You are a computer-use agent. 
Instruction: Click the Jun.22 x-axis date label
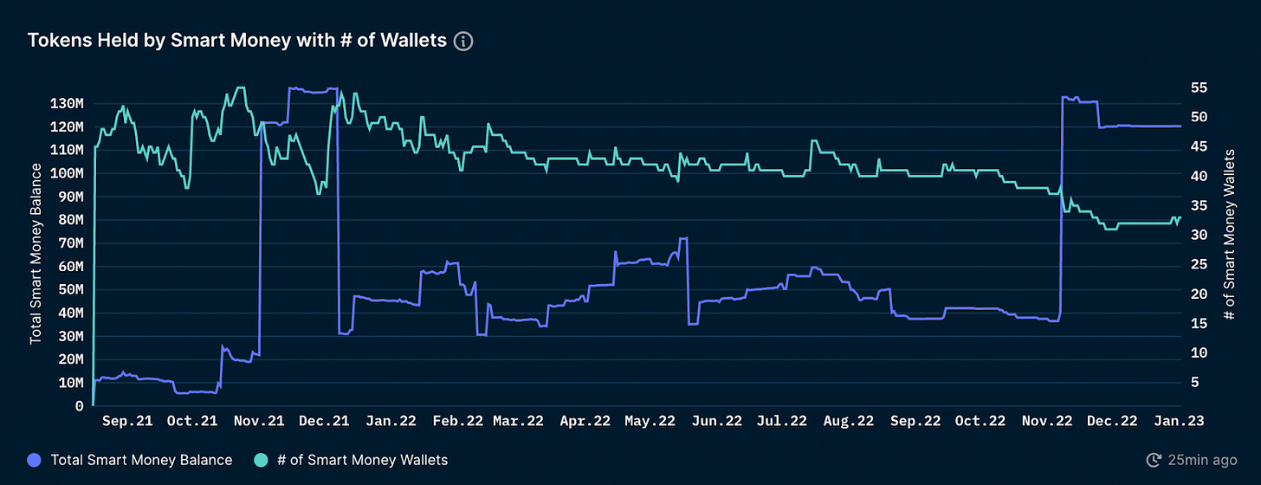716,422
